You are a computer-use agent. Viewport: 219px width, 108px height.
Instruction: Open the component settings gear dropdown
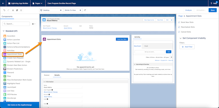point(34,24)
